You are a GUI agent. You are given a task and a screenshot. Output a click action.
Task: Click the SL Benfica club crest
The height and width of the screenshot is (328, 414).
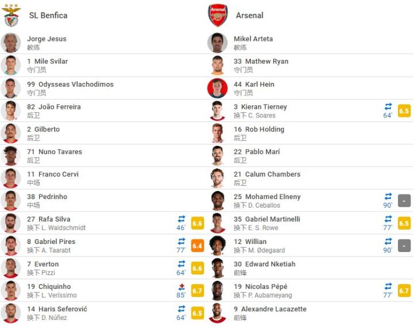click(x=11, y=16)
